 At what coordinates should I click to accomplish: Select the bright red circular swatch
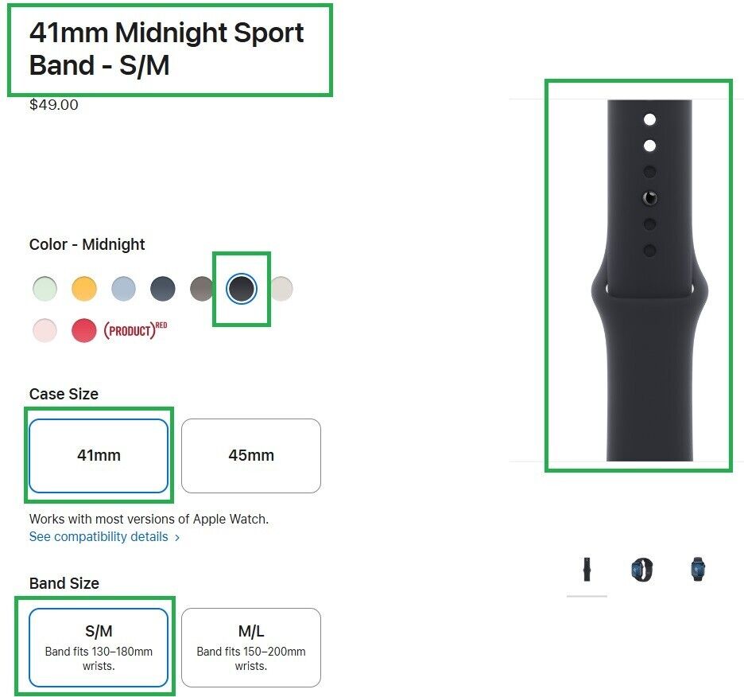pyautogui.click(x=84, y=329)
